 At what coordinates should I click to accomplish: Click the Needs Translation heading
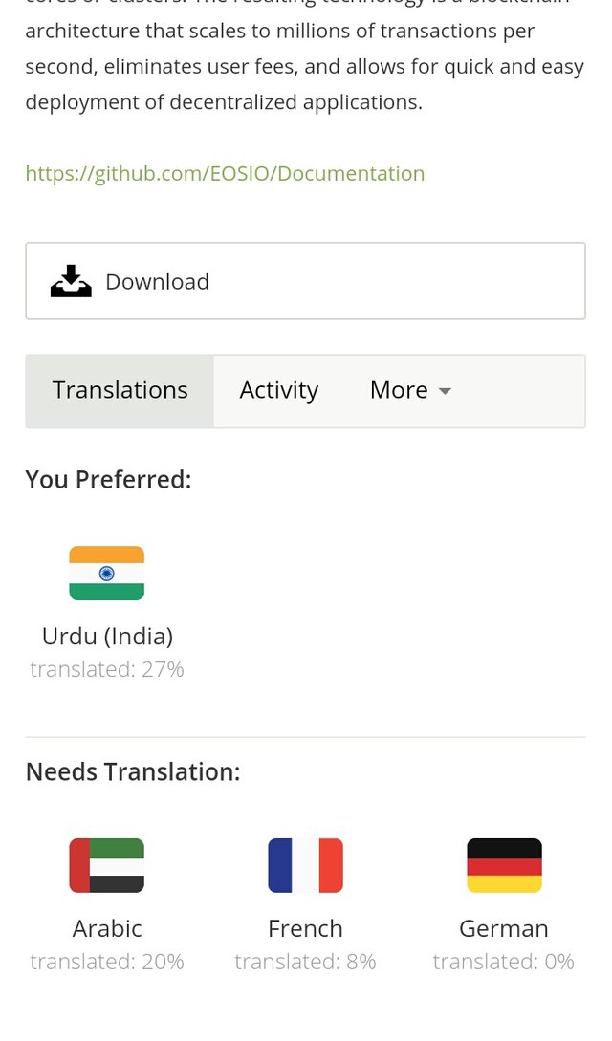(133, 771)
